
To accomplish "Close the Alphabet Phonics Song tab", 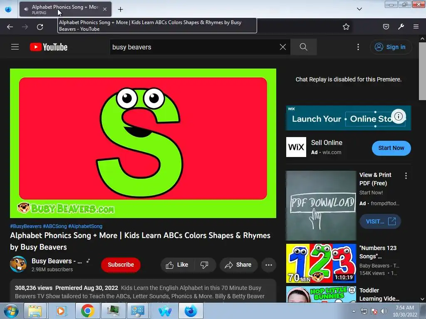I will tap(105, 9).
